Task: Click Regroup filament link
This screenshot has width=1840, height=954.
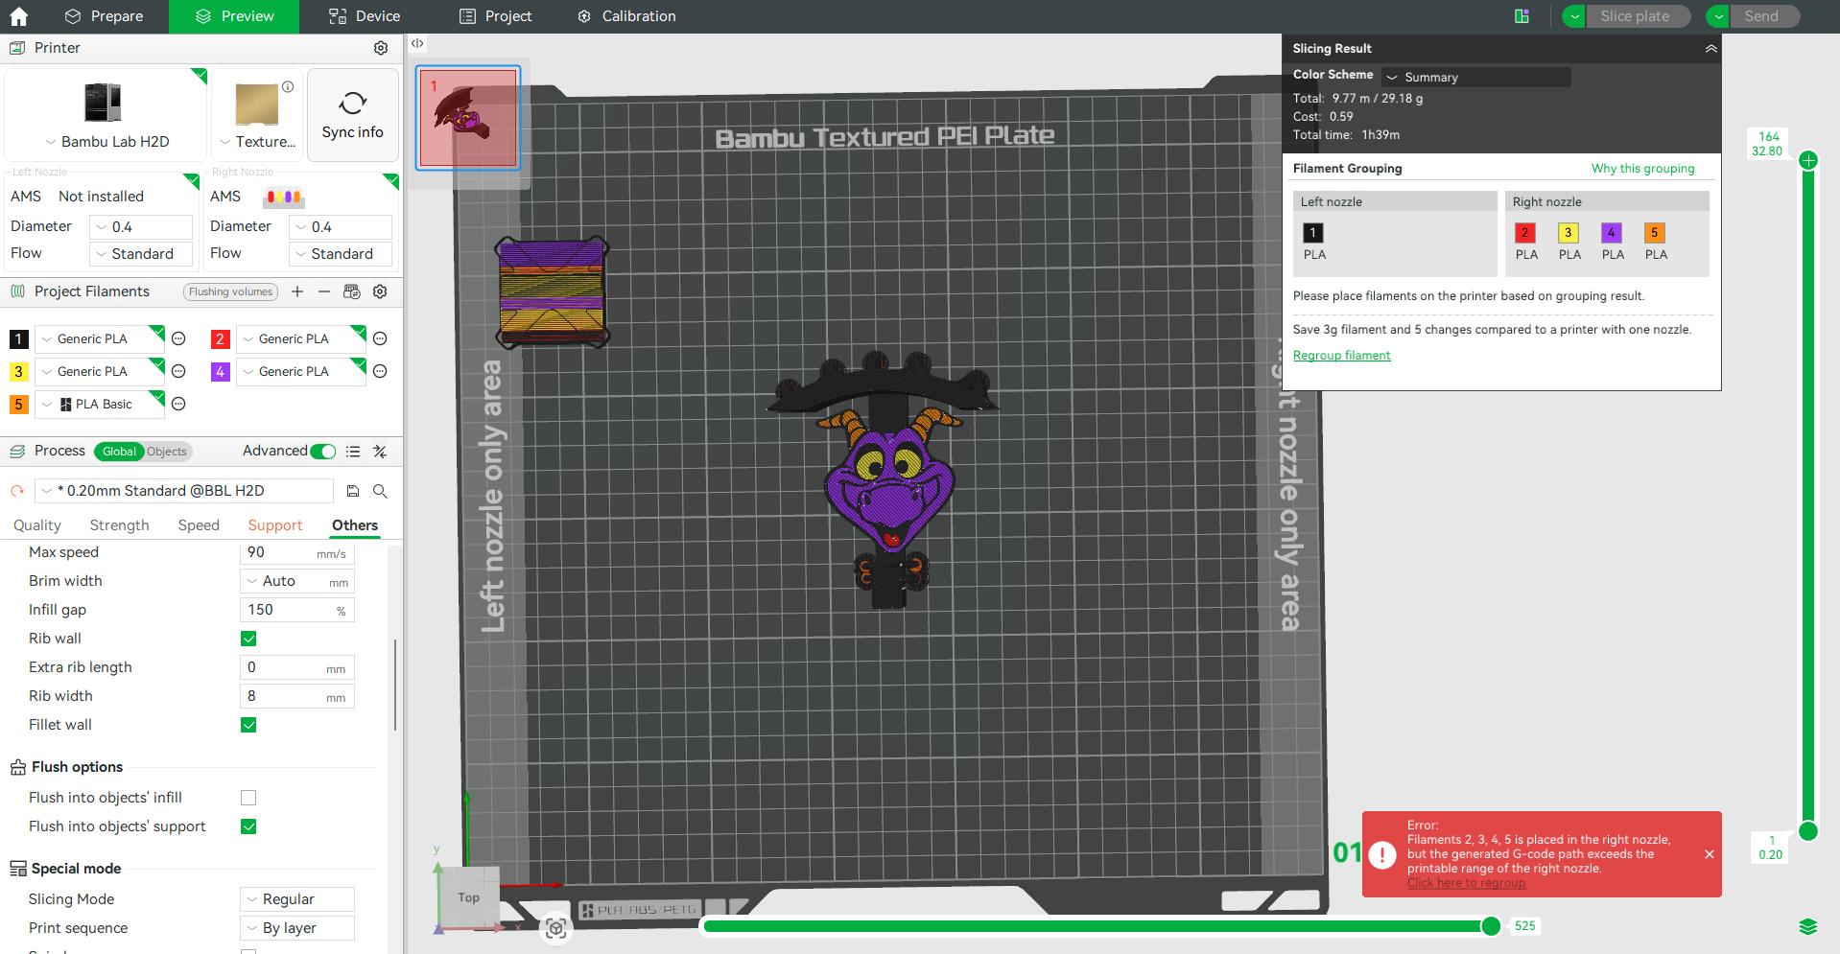Action: (x=1341, y=356)
